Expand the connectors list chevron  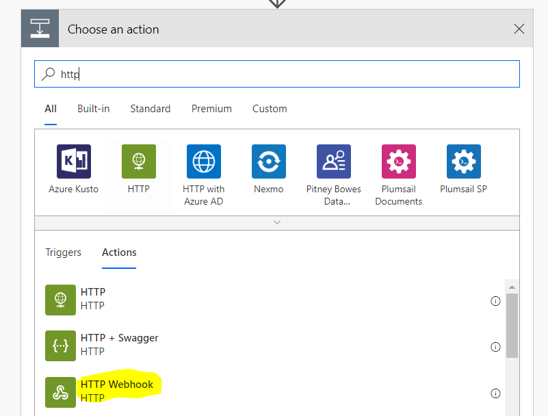pos(277,222)
